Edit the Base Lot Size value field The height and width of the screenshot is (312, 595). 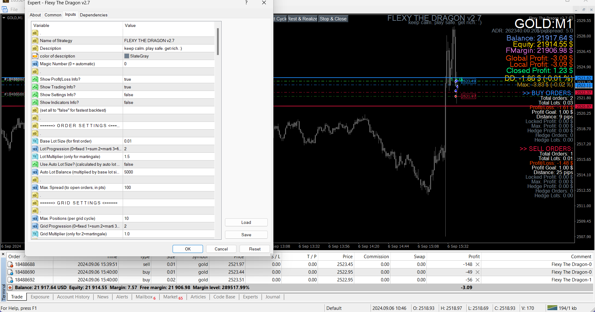pos(169,141)
